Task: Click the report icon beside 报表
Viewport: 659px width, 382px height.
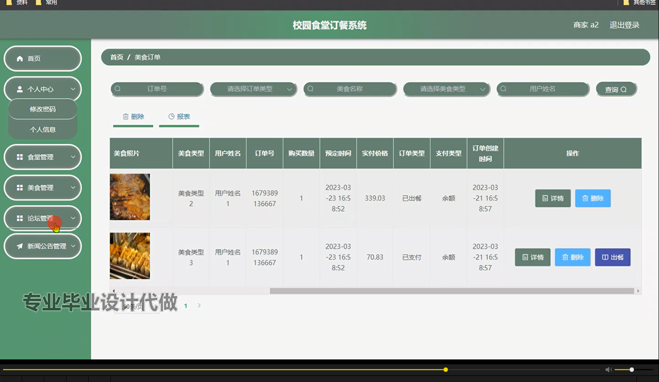Action: pos(171,116)
